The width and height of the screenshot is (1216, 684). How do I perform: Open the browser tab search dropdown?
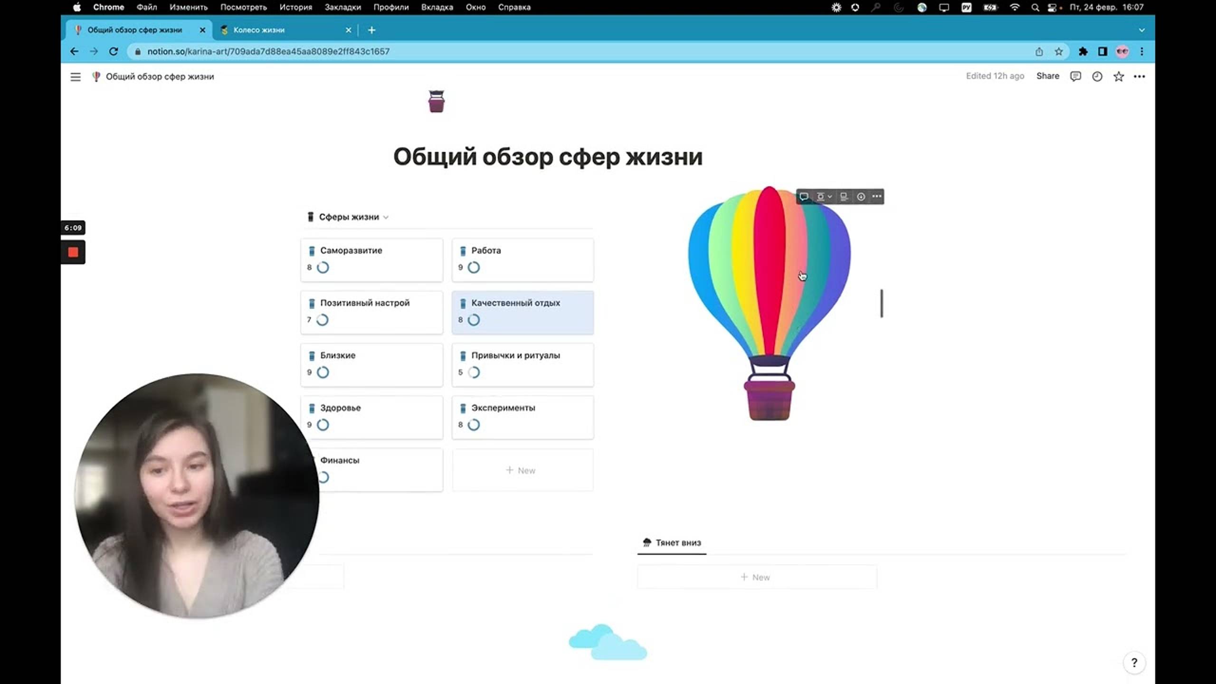1142,30
